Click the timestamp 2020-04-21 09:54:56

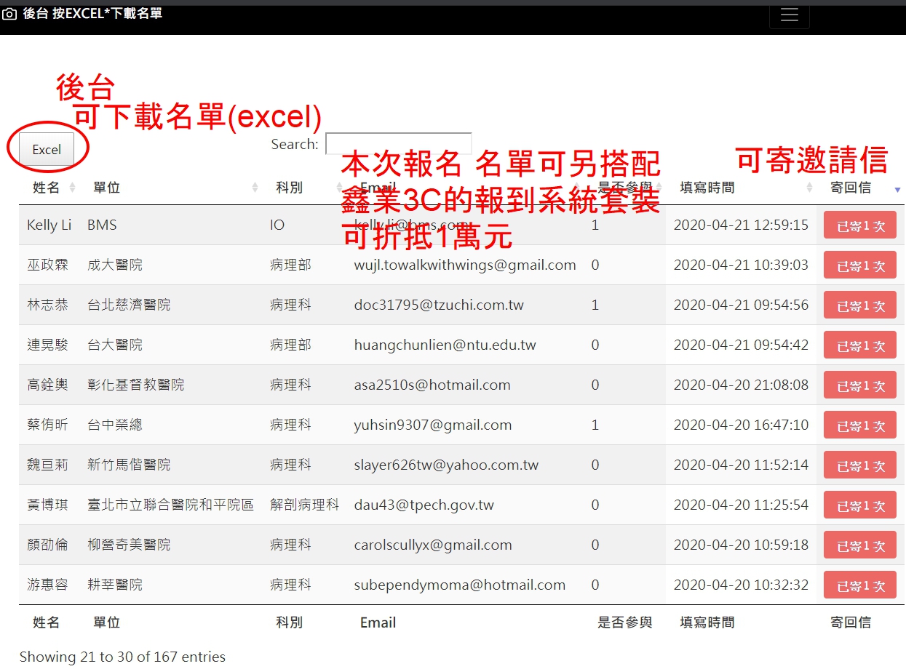click(741, 305)
